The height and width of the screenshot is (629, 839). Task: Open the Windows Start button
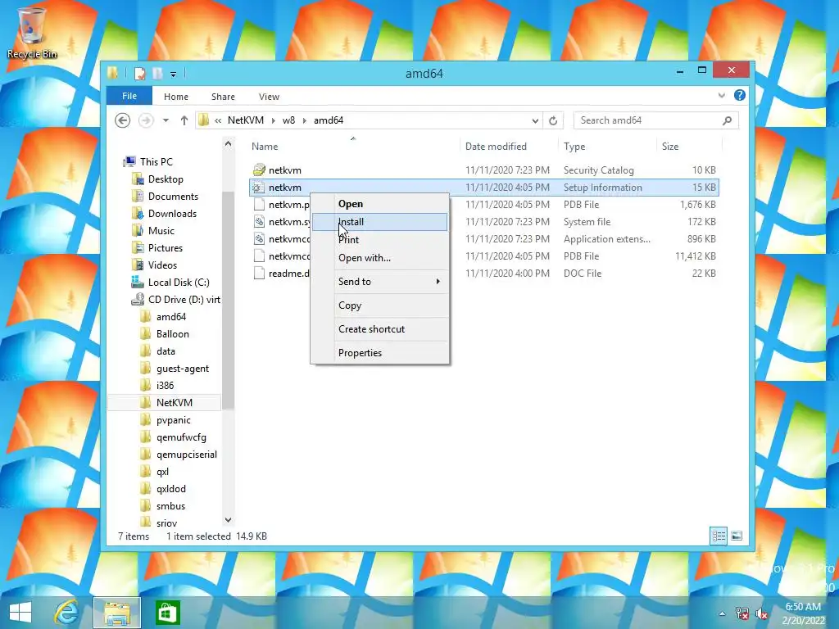(20, 613)
